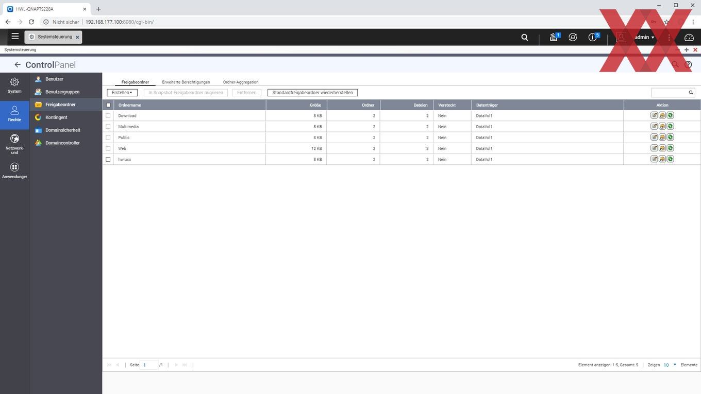This screenshot has height=394, width=701.
Task: Open Domaincontroller in the side menu
Action: pos(66,143)
